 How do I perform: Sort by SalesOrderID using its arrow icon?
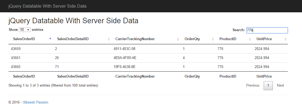(x=50, y=39)
